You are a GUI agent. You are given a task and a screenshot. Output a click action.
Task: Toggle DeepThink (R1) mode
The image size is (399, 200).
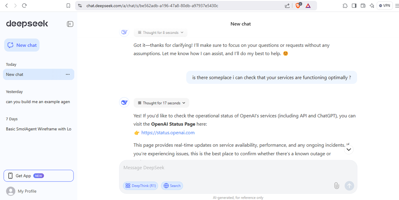coord(140,186)
